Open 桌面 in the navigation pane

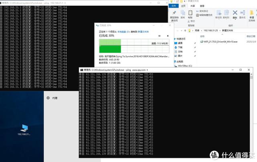[x=180, y=43]
